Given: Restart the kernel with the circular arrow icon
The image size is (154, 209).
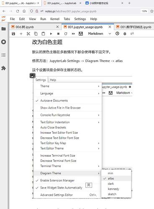Looking at the screenshot, I should point(66,33).
